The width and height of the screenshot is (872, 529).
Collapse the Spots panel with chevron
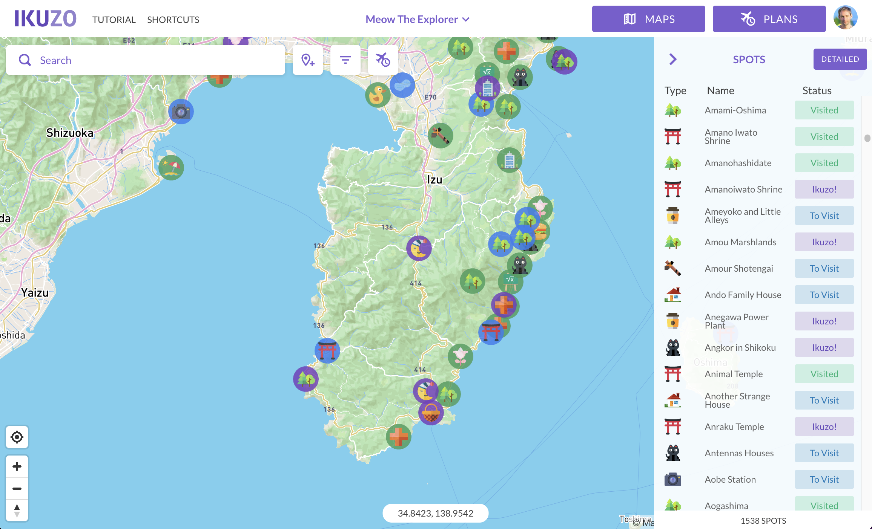coord(673,59)
